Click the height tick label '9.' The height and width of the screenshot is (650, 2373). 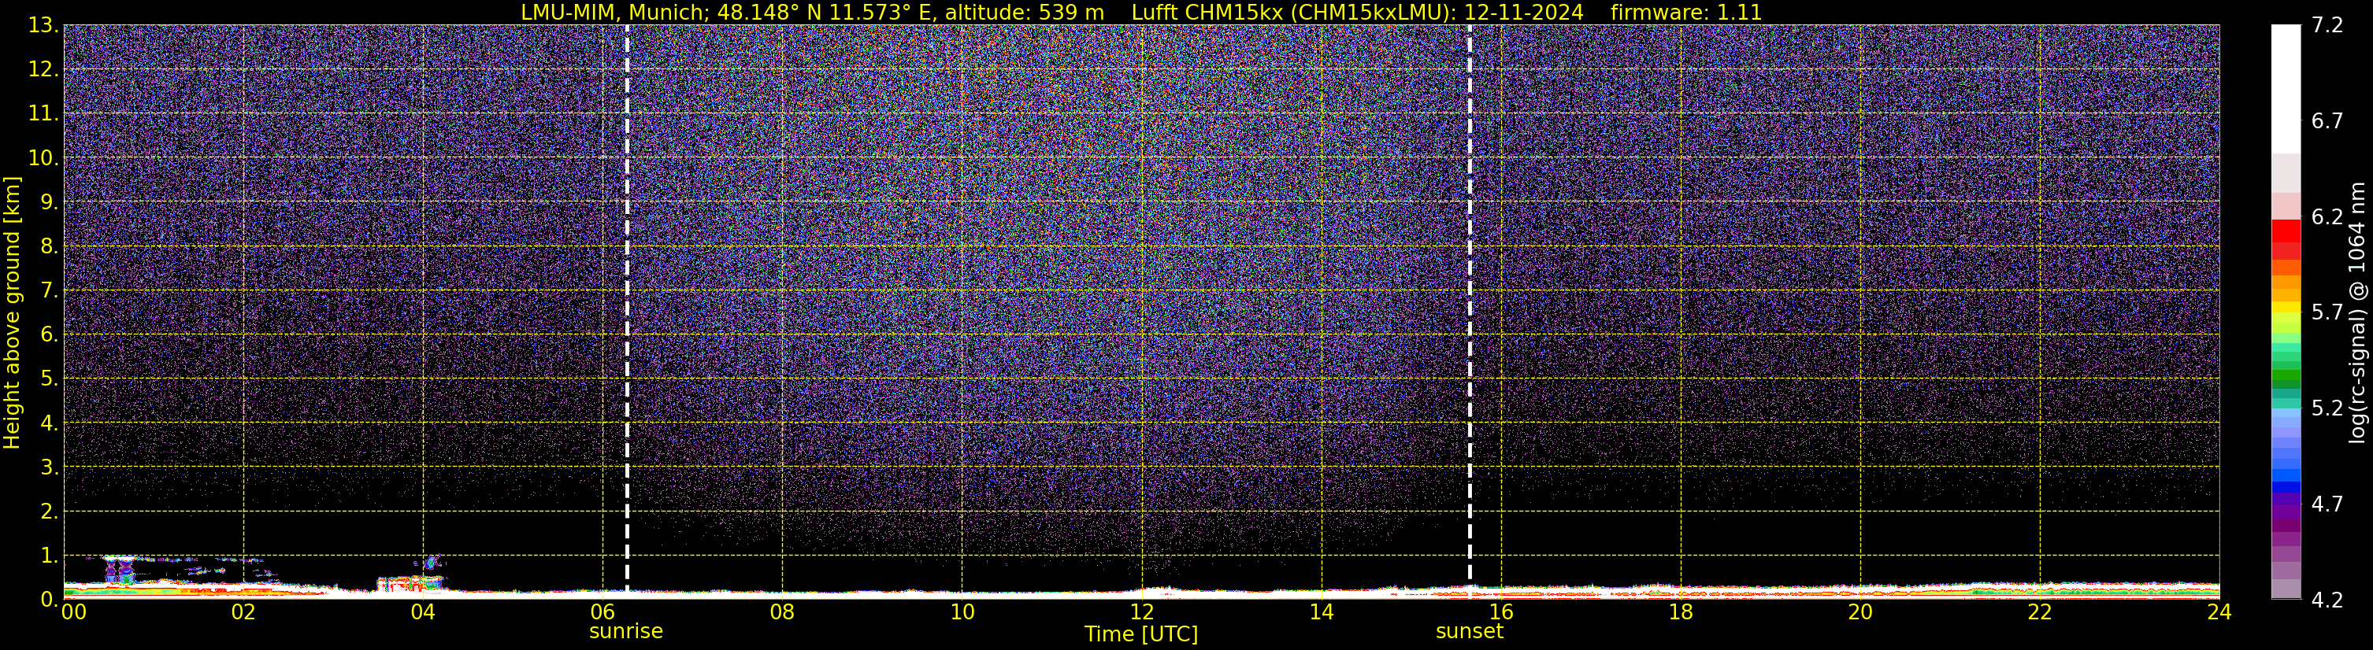pyautogui.click(x=49, y=201)
